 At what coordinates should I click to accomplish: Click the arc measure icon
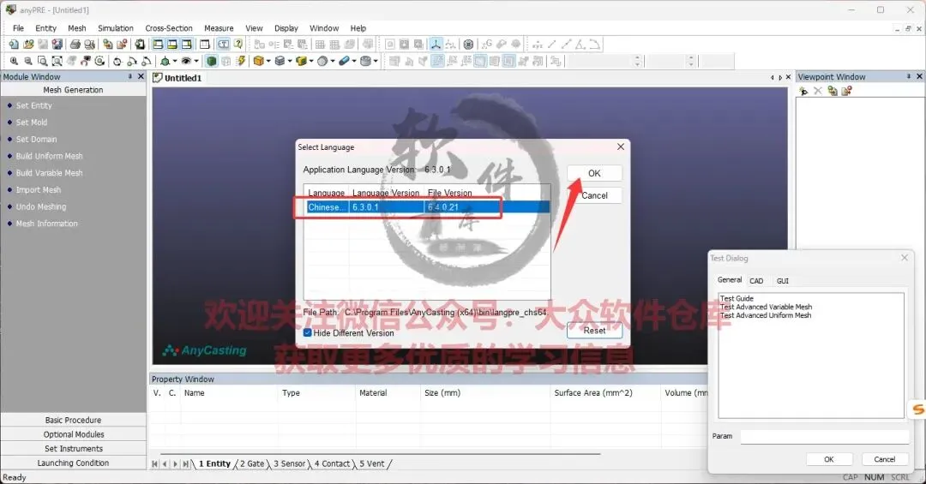coord(595,45)
